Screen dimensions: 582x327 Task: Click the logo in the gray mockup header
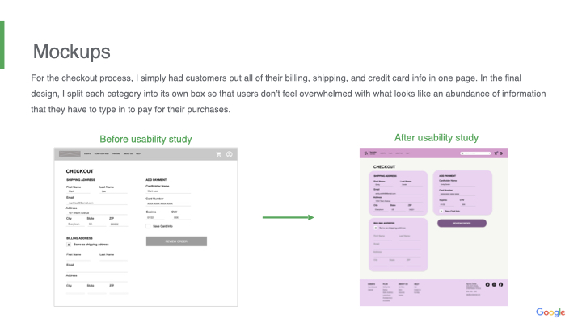tap(70, 154)
